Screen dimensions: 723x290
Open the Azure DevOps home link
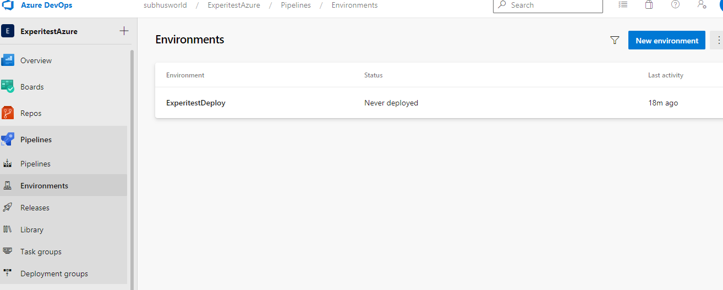point(46,5)
